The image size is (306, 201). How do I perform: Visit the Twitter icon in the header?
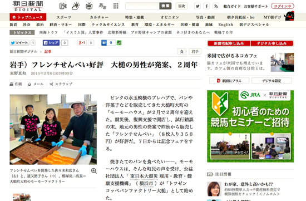(x=198, y=6)
